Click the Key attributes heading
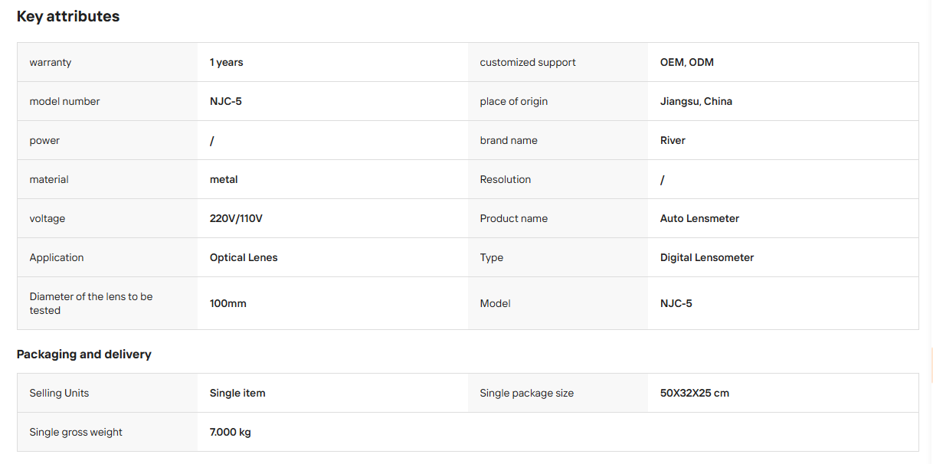The height and width of the screenshot is (464, 933). coord(68,16)
